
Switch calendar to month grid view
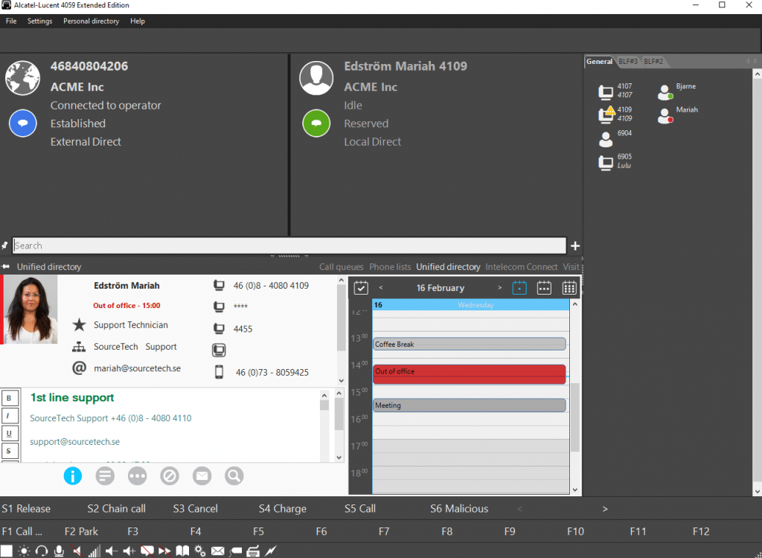point(569,288)
